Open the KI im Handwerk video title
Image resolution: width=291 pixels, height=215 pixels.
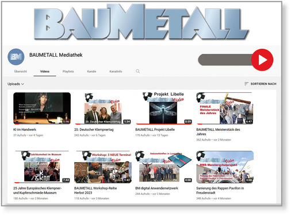click(25, 130)
